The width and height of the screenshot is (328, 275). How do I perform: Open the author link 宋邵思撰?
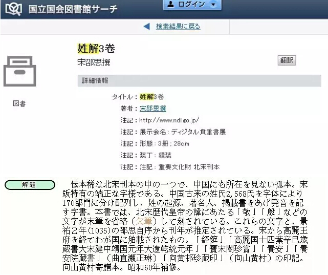point(152,109)
